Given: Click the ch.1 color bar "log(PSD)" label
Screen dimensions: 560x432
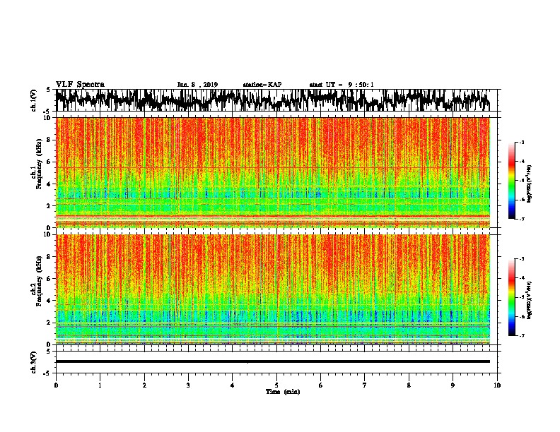Looking at the screenshot, I should coord(530,184).
